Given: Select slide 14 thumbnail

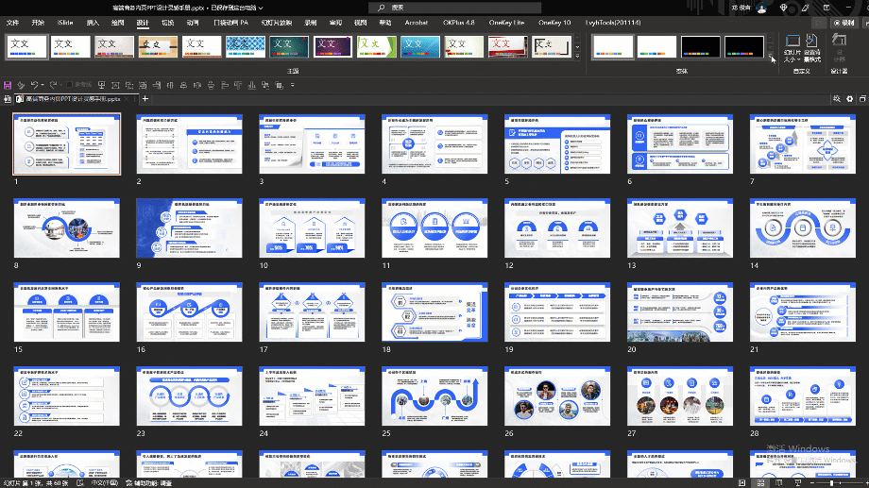Looking at the screenshot, I should point(803,228).
